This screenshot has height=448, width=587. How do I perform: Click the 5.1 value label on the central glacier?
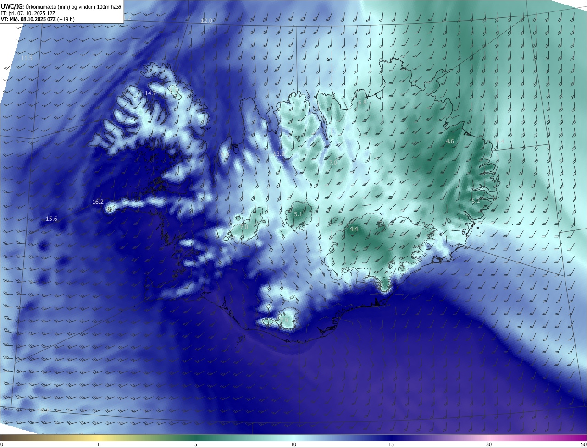pyautogui.click(x=298, y=214)
